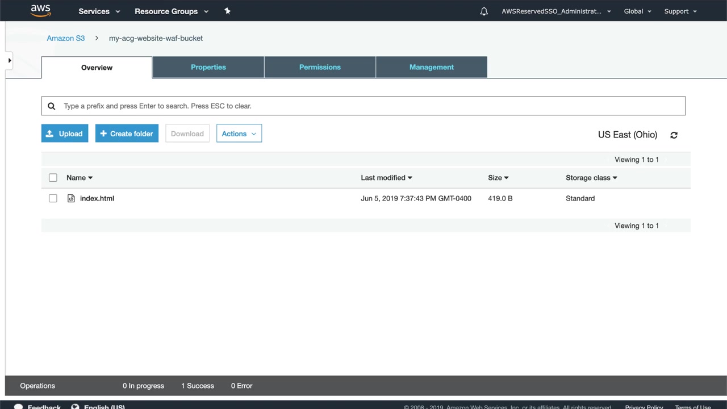The width and height of the screenshot is (727, 409).
Task: Click the Operations status bar label
Action: (x=37, y=386)
